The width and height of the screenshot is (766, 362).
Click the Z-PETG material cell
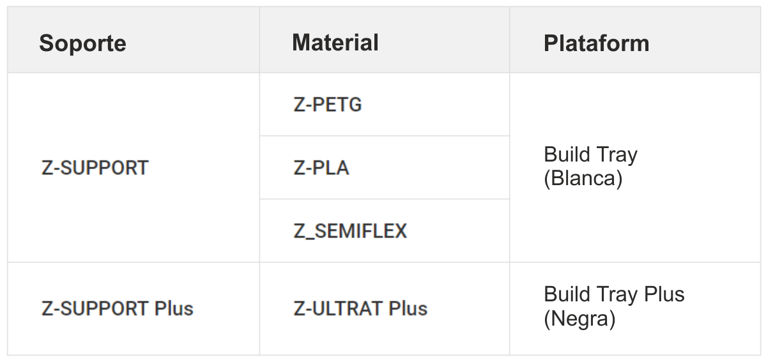click(x=385, y=105)
